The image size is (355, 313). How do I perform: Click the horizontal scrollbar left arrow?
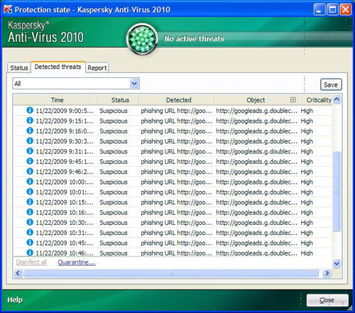[x=18, y=273]
